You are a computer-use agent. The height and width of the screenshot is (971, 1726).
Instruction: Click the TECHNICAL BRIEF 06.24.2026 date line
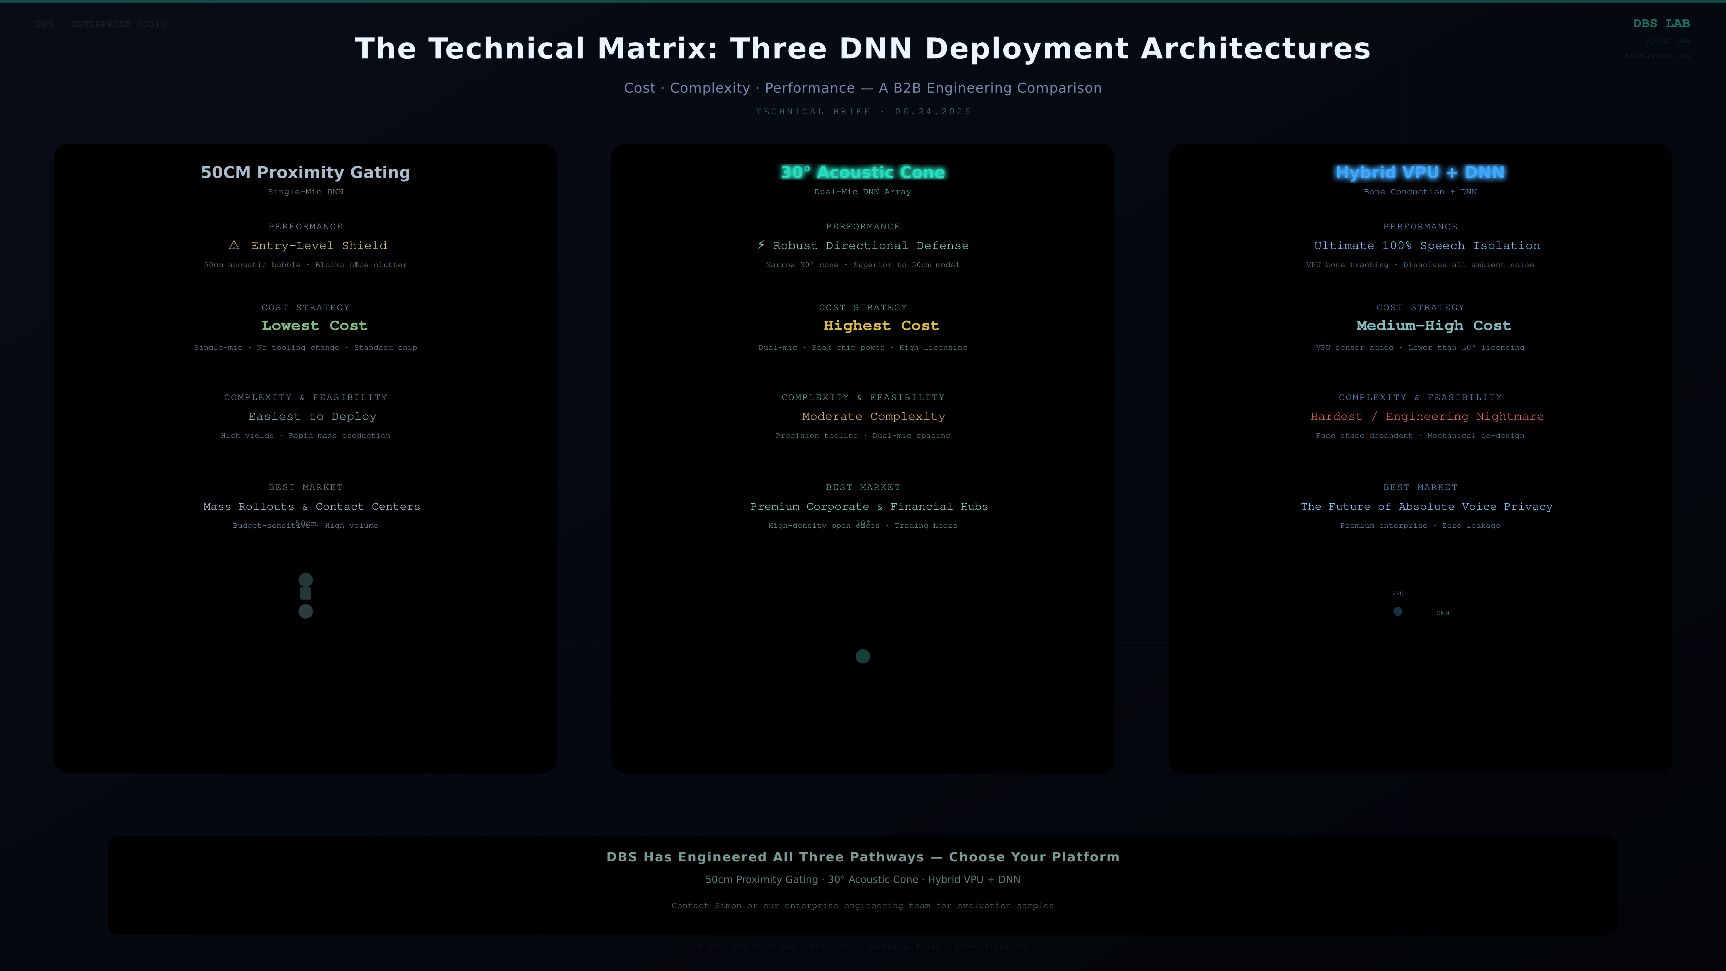click(x=863, y=111)
